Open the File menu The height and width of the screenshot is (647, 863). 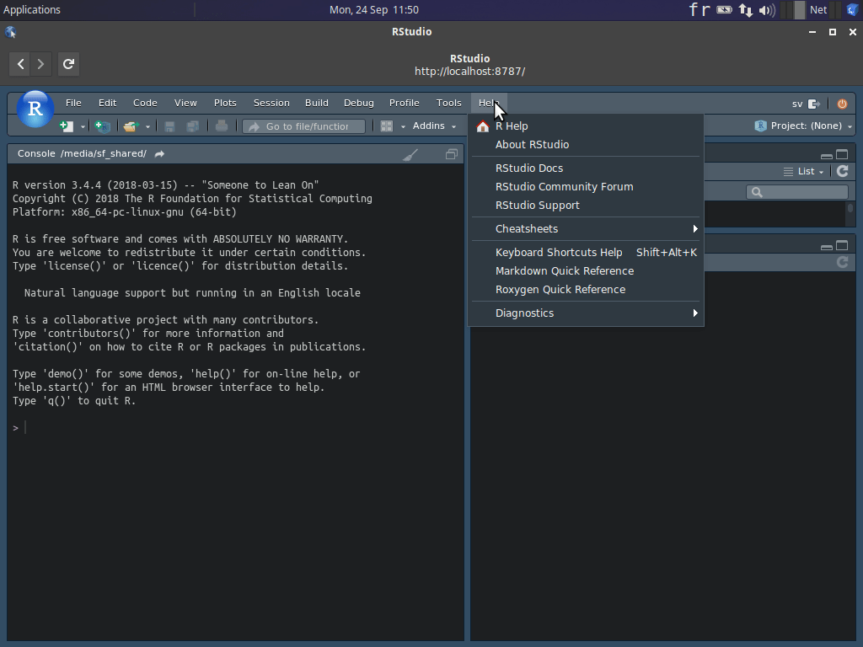[73, 103]
